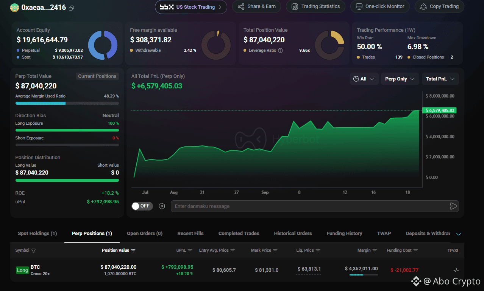Copy the wallet address 0xaeaa...2416
This screenshot has height=291, width=484.
point(72,8)
